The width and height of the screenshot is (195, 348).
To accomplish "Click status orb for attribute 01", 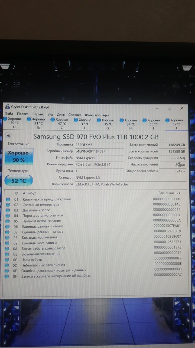I will coord(8,199).
